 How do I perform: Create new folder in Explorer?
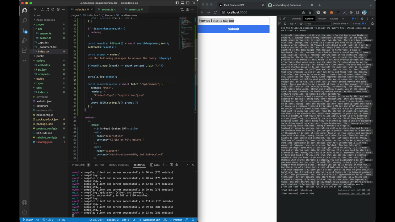(x=48, y=10)
